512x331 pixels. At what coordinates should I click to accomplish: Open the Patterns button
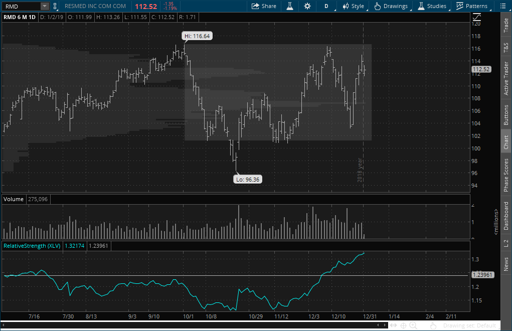pos(472,6)
